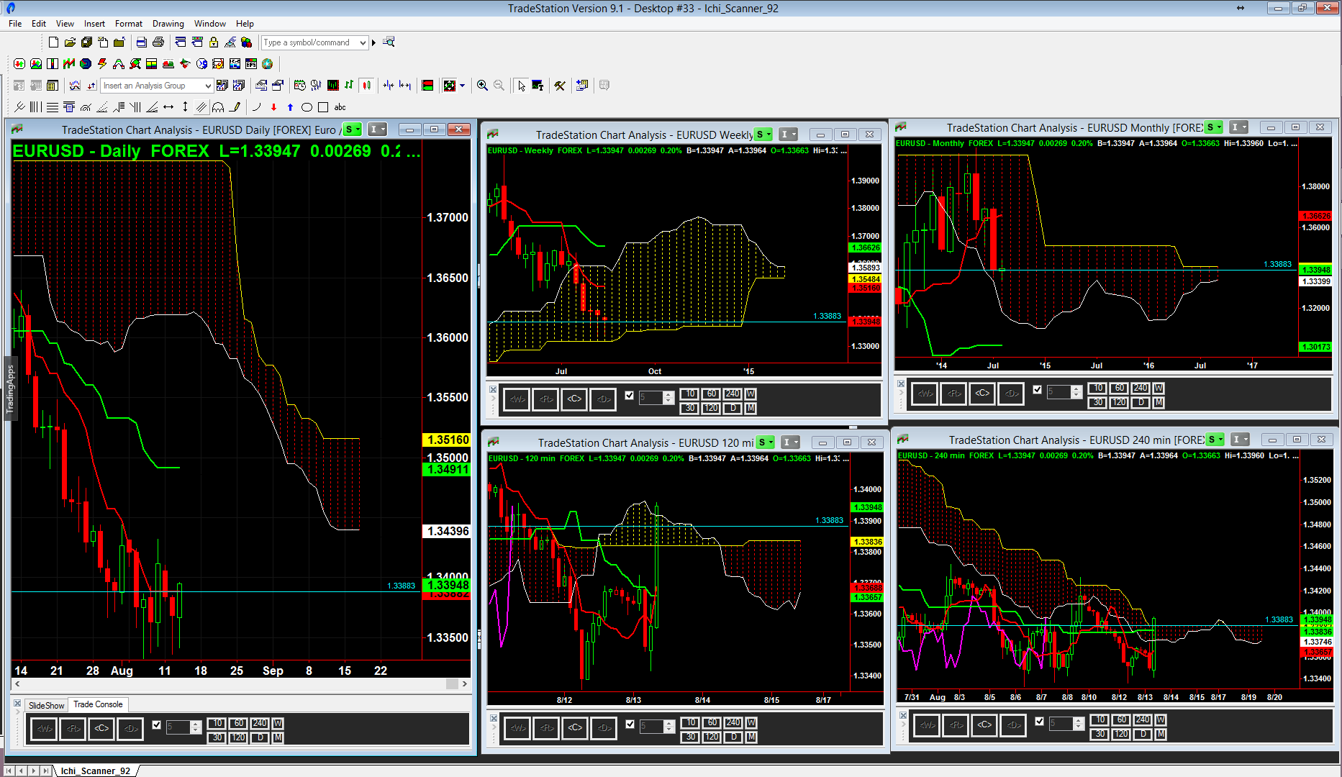Select the red down arrow drawing tool
1342x777 pixels.
273,107
